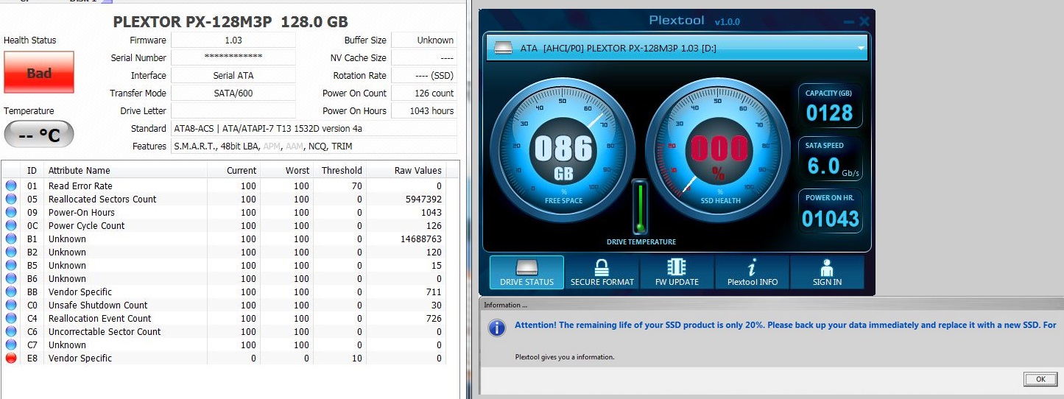The height and width of the screenshot is (399, 1064).
Task: Click the SATA Speed 6.0 Gb/s readout
Action: pyautogui.click(x=829, y=158)
